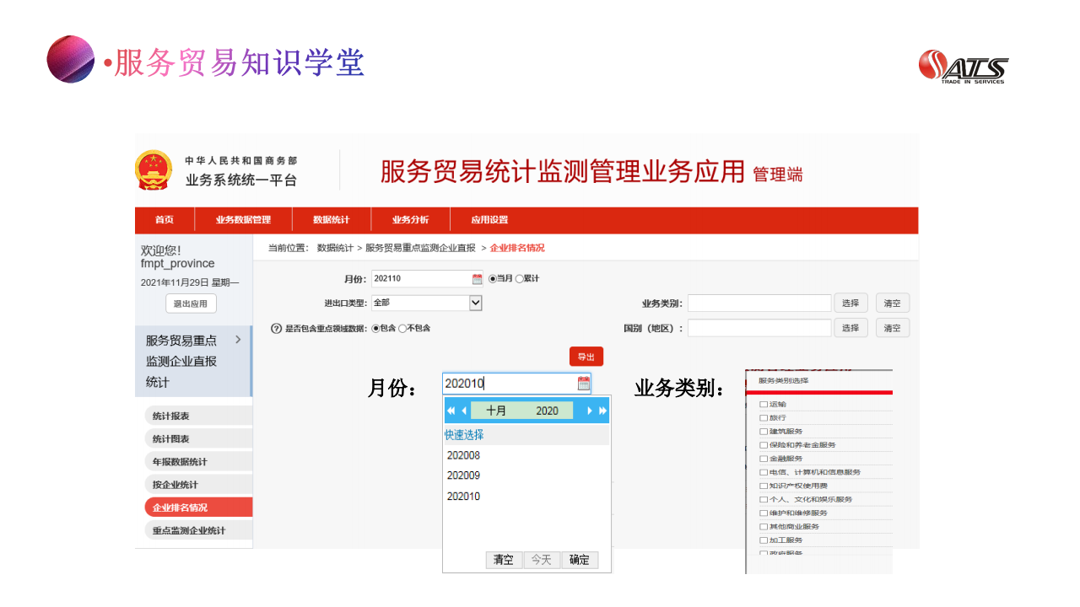This screenshot has width=1080, height=607.
Task: Select 统计图表 in the sidebar
Action: (198, 438)
